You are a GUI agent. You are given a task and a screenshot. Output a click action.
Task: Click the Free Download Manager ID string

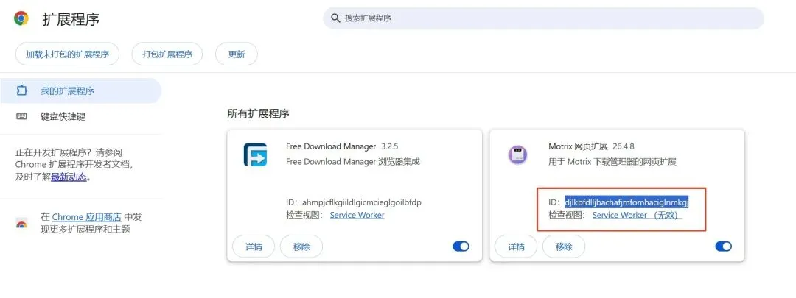pyautogui.click(x=361, y=202)
